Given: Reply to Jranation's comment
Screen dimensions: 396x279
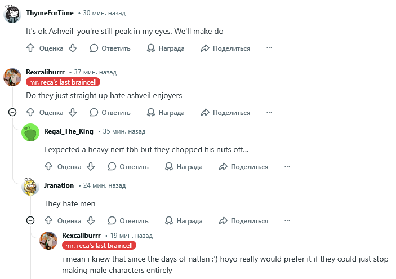Looking at the screenshot, I should click(128, 220).
